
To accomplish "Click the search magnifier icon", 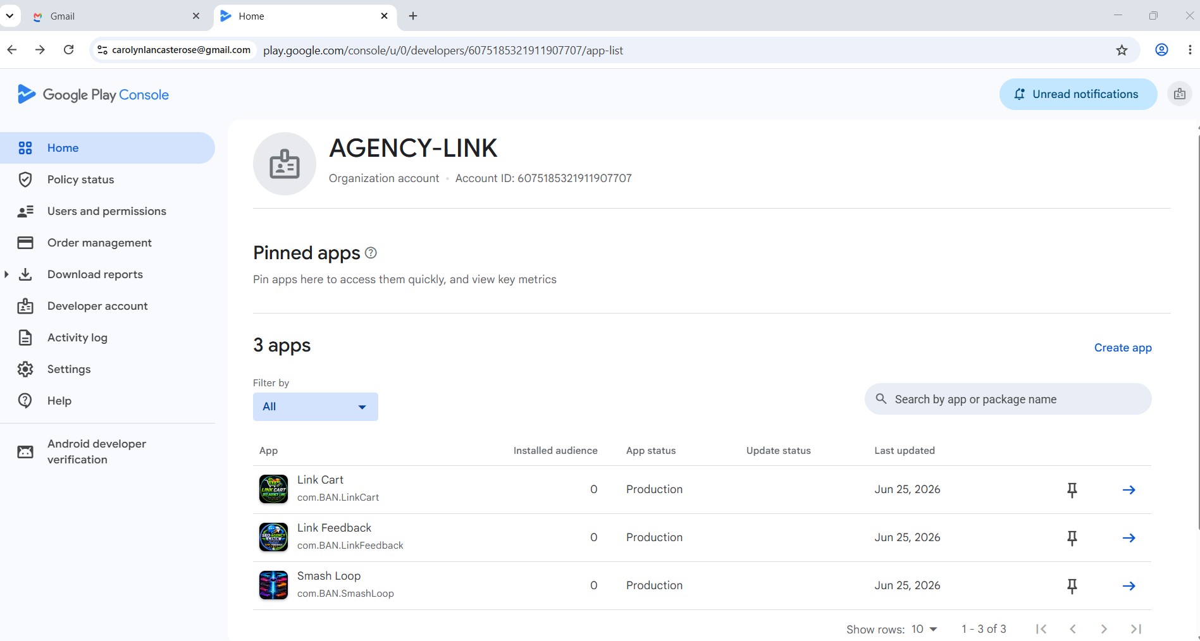I will pyautogui.click(x=881, y=399).
